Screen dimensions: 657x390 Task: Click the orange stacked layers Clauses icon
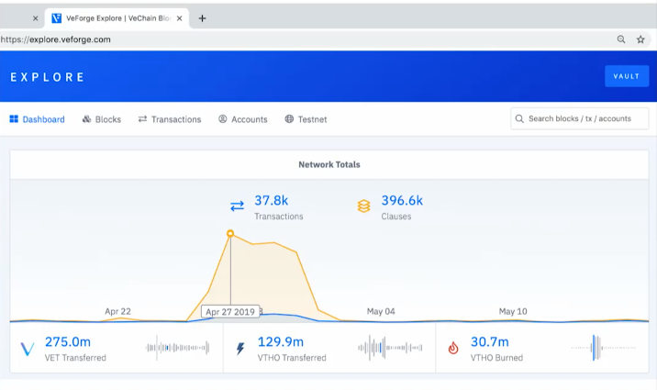point(363,206)
